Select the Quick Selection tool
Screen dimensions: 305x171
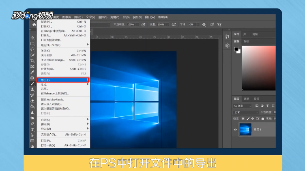(32, 55)
